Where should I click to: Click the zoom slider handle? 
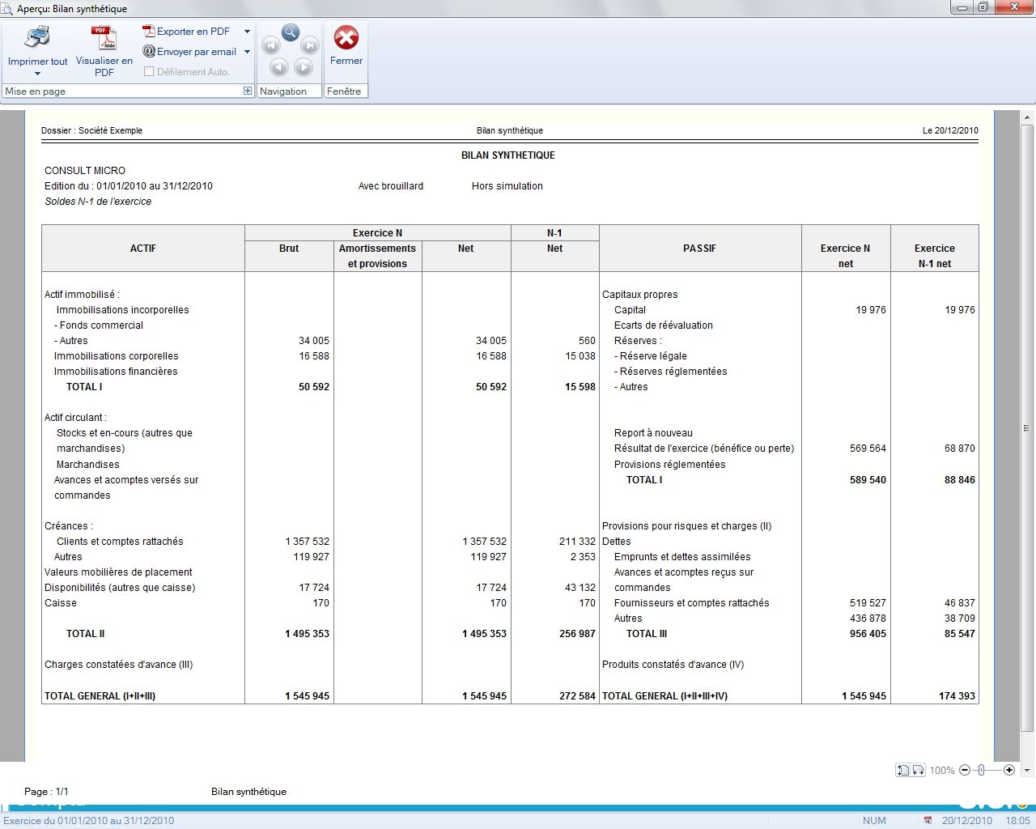(981, 770)
